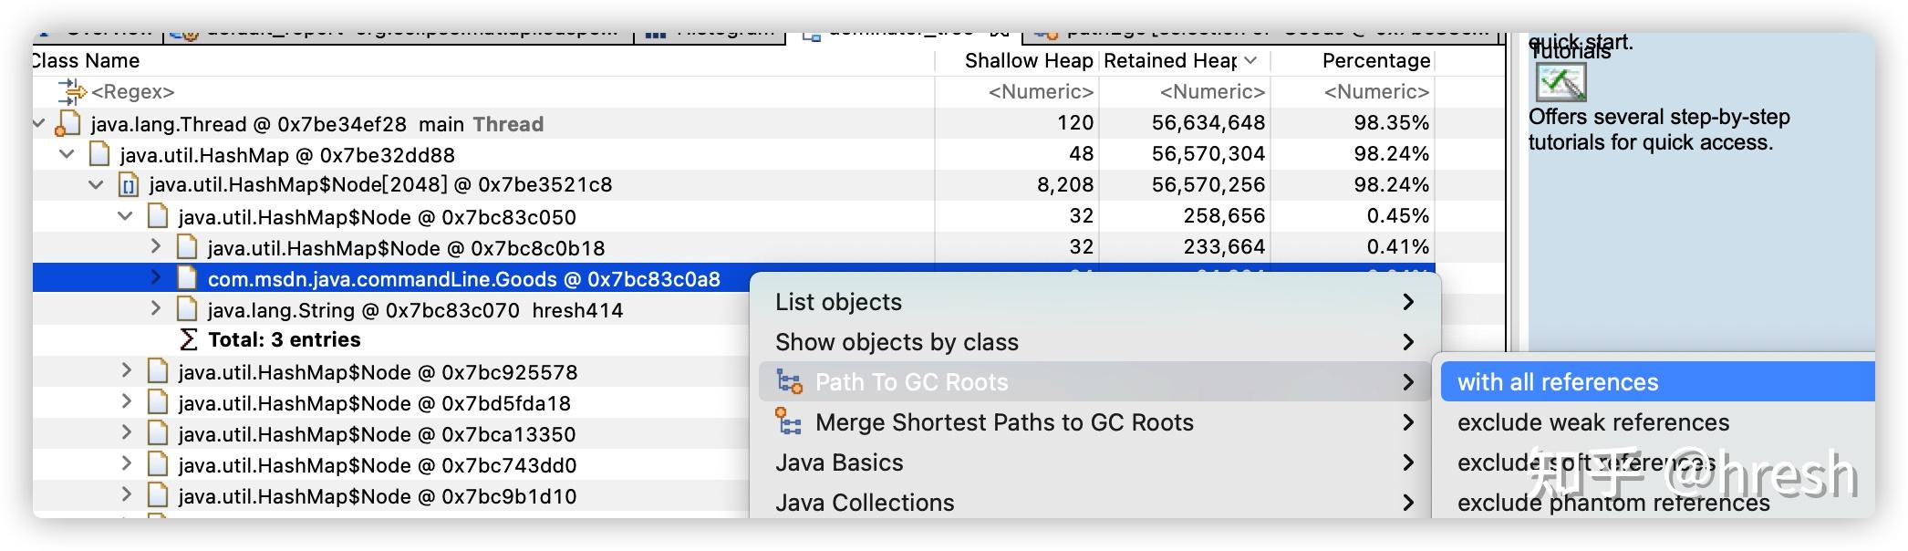Image resolution: width=1908 pixels, height=551 pixels.
Task: Choose 'exclude weak references' option
Action: click(1592, 422)
